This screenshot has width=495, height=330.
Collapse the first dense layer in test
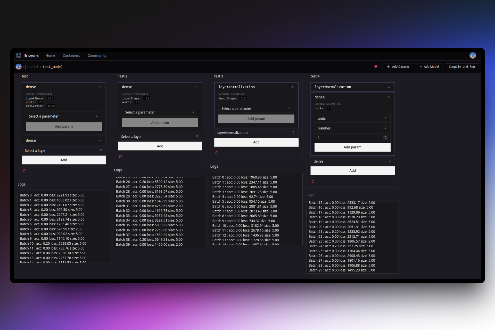[100, 87]
